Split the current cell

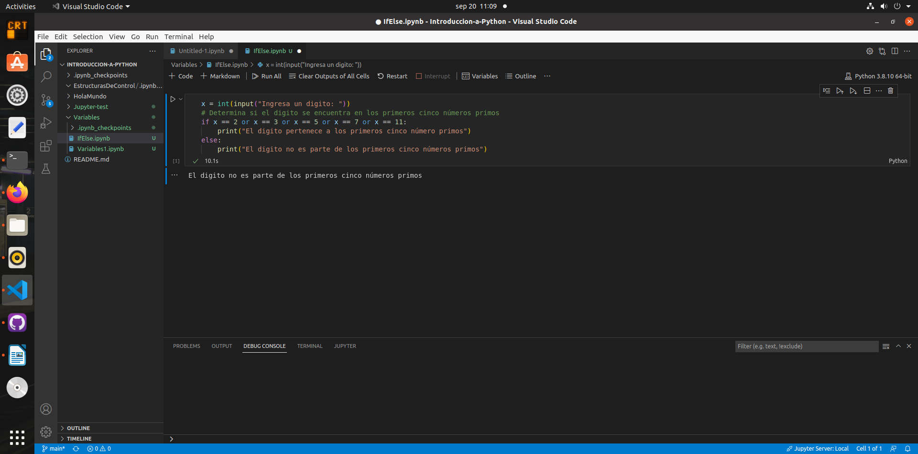coord(867,91)
